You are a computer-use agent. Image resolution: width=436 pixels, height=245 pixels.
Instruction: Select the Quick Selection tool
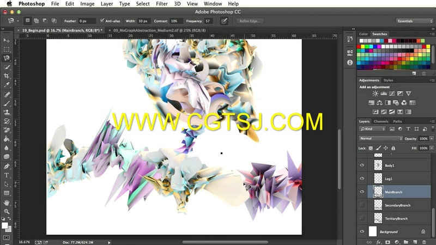[x=7, y=67]
